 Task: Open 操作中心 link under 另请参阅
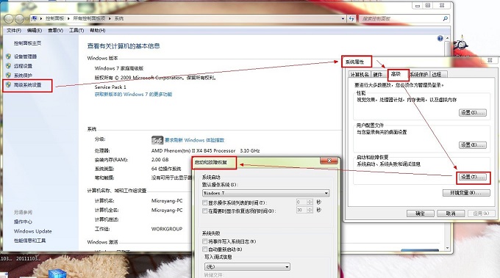(x=23, y=222)
